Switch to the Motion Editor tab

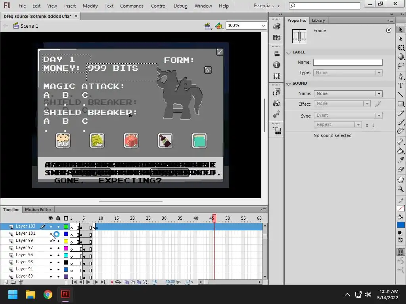pos(38,210)
